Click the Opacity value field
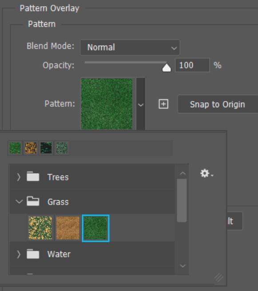 pyautogui.click(x=192, y=65)
